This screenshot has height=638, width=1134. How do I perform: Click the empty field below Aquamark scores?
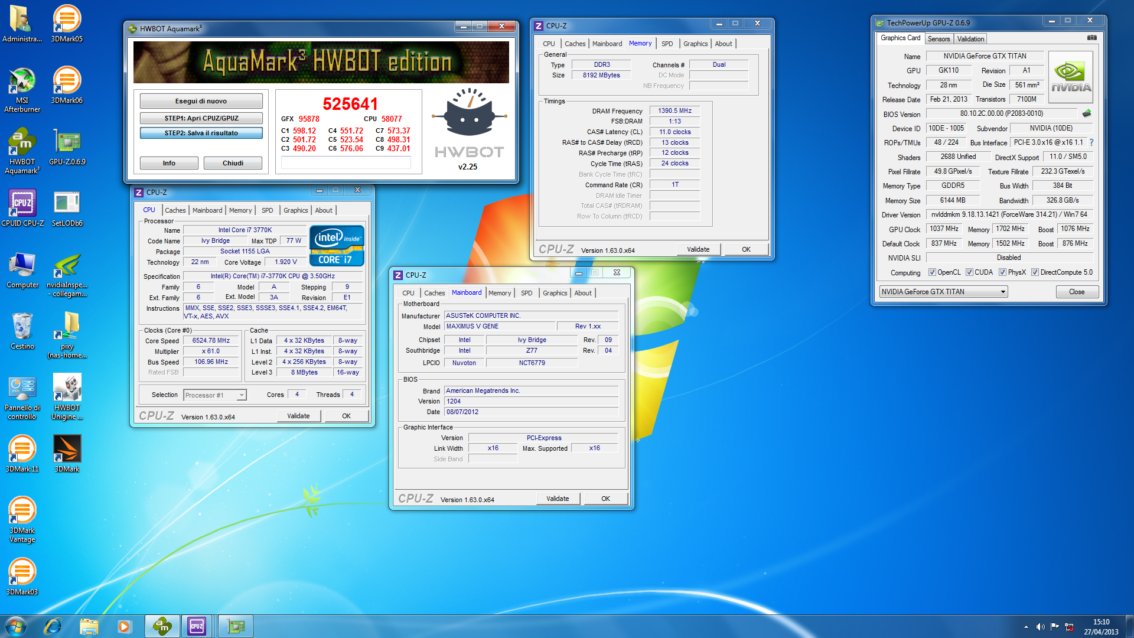pyautogui.click(x=346, y=163)
